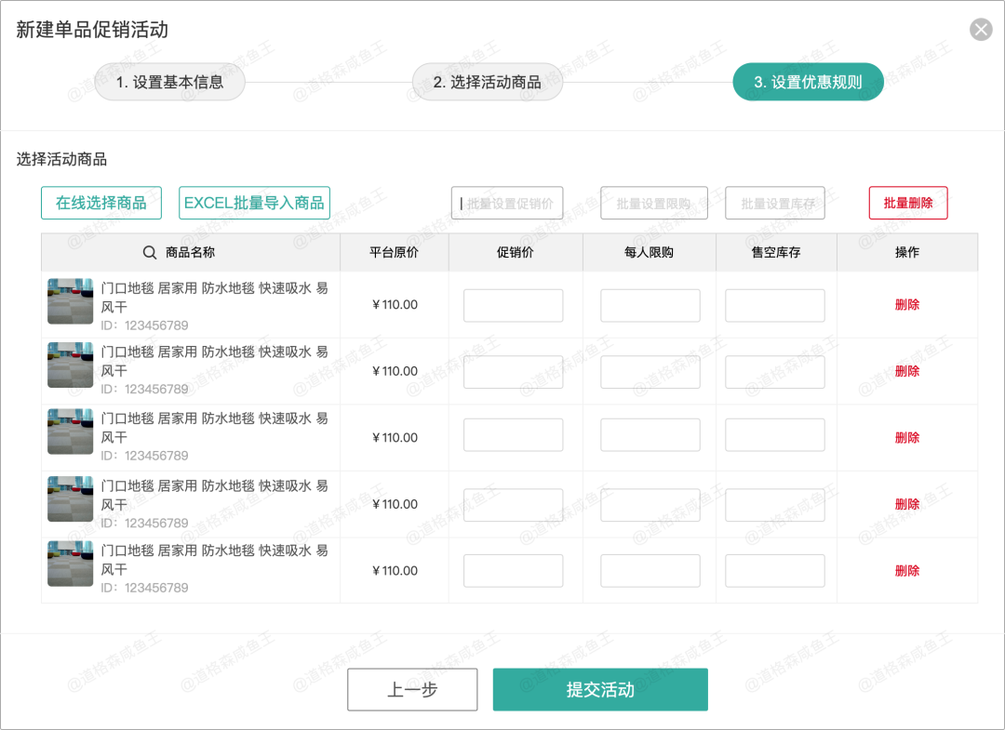Click the 售空库存 column header
Viewport: 1005px width, 730px height.
tap(776, 252)
